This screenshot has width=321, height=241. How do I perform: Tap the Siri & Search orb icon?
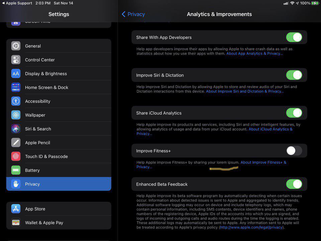tap(16, 129)
